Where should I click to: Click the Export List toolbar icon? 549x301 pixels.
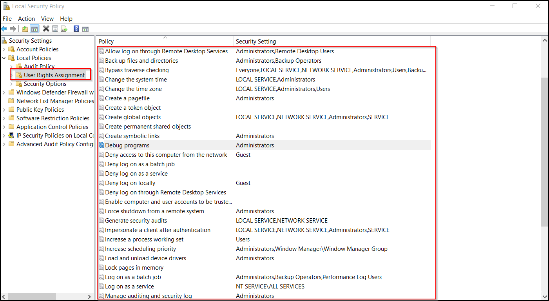[64, 29]
